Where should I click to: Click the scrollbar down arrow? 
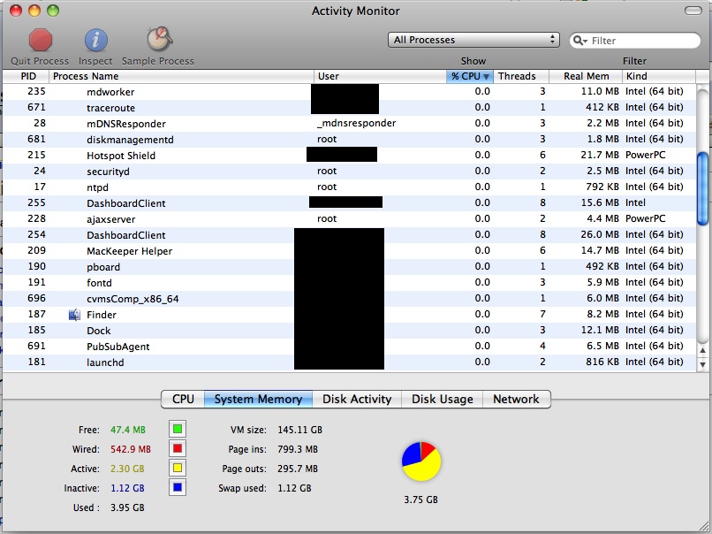(702, 364)
